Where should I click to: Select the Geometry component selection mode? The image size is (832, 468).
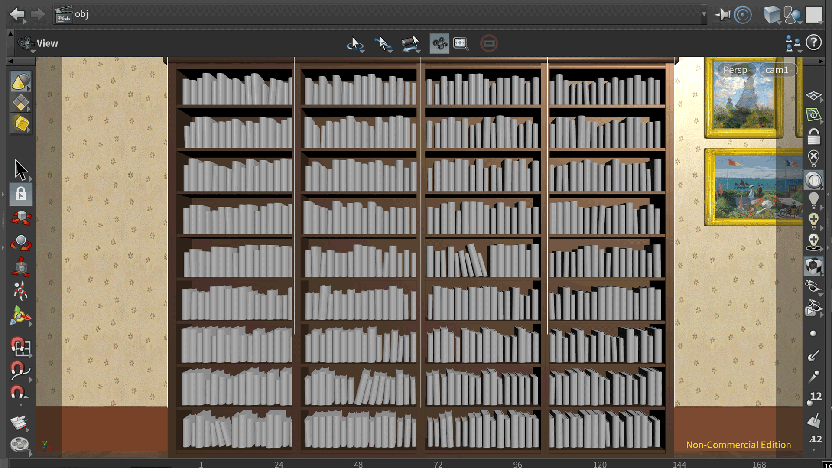pyautogui.click(x=21, y=103)
